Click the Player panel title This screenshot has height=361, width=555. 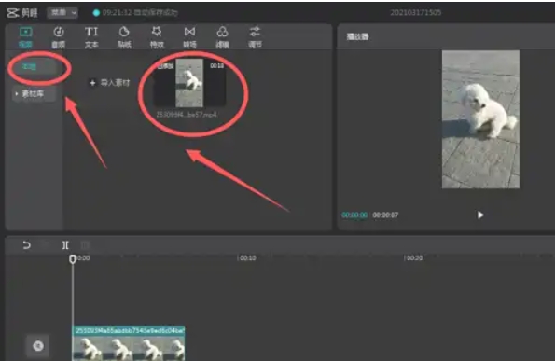click(357, 36)
